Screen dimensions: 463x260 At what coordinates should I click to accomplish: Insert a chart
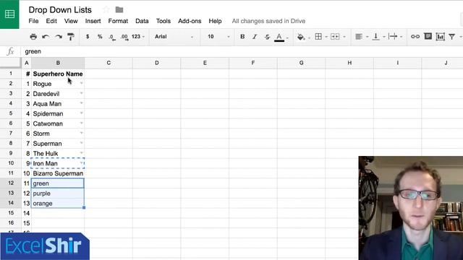[441, 37]
